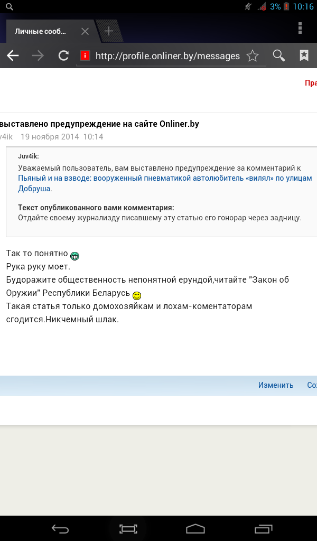Bookmark page with star icon
This screenshot has height=541, width=317.
tap(253, 56)
